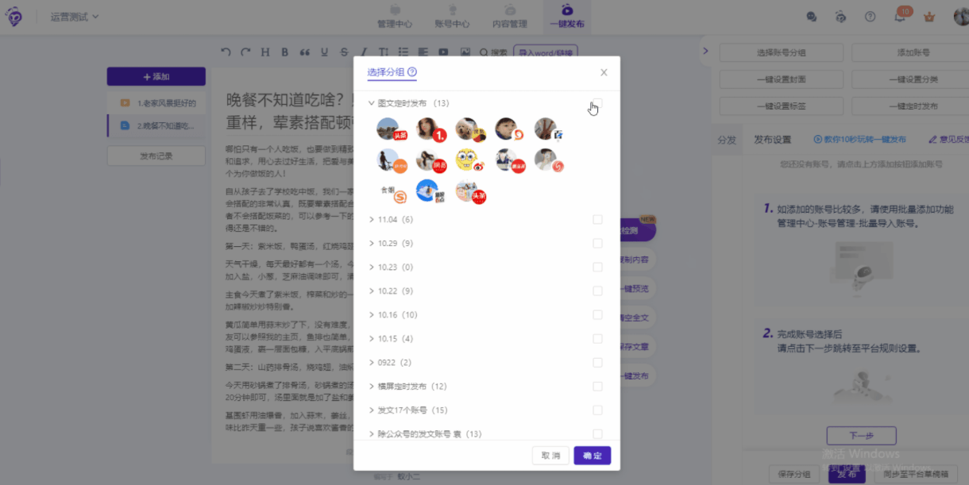Screen dimensions: 969x485
Task: Switch to the 一键发布 tab
Action: [x=567, y=17]
